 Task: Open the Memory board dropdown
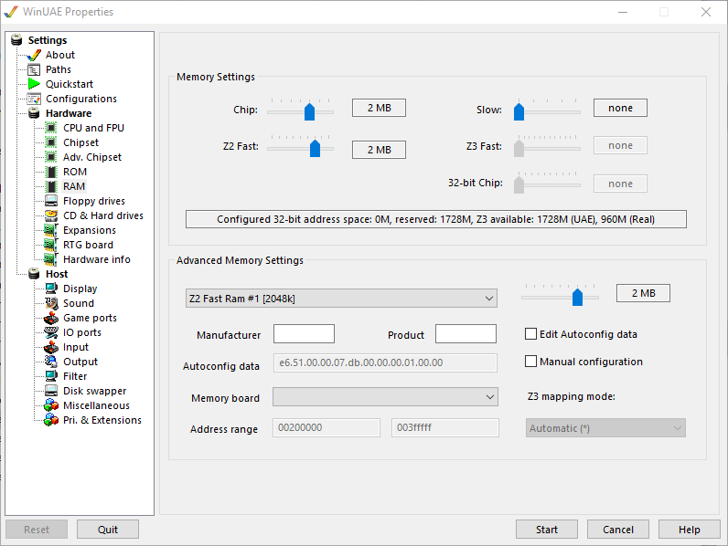coord(385,397)
